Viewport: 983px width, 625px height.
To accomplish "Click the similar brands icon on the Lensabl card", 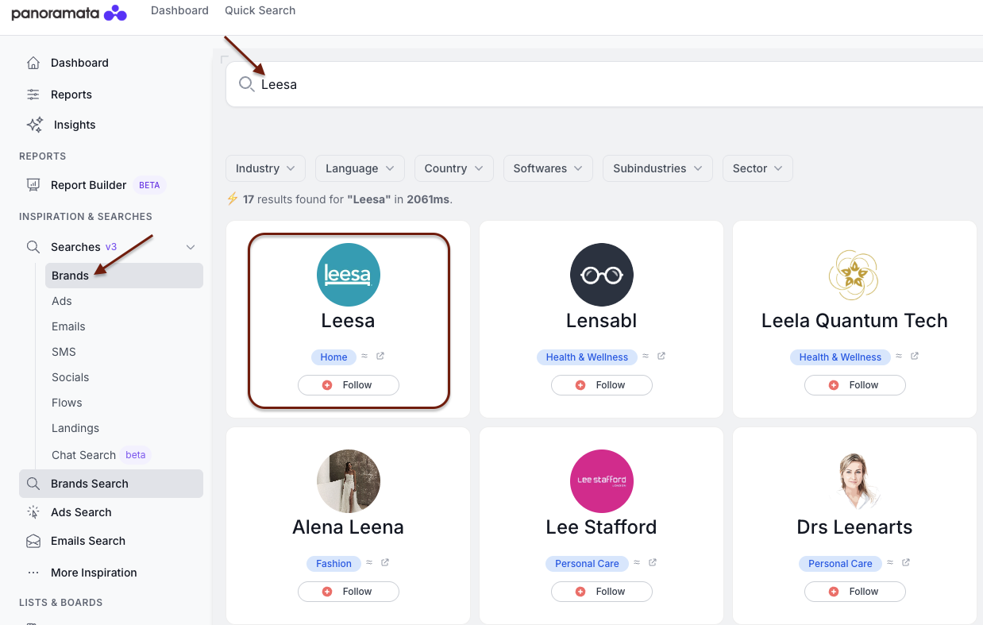I will (x=646, y=356).
